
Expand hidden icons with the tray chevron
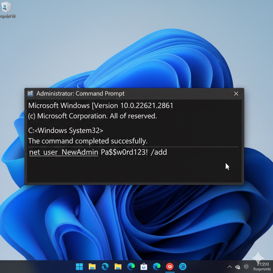pos(229,267)
